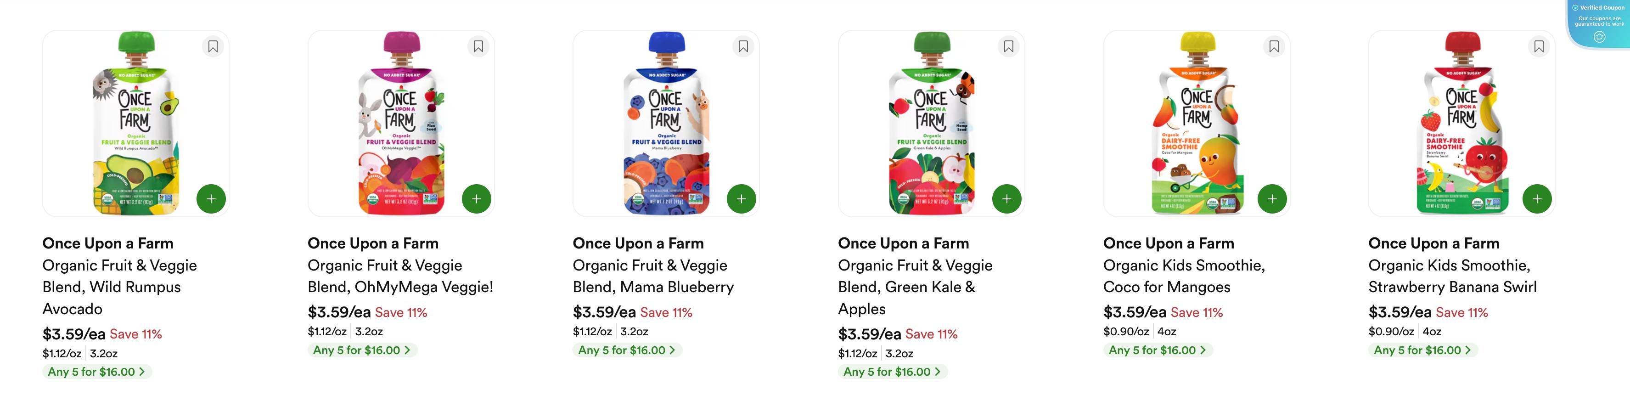Add Wild Rumpus Avocado to cart
1630x406 pixels.
211,198
